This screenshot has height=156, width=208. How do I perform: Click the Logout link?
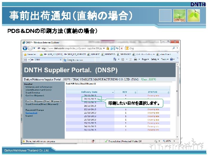pos(29,116)
